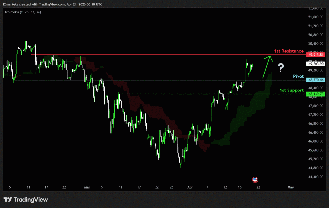Click the 46,000.00 price axis label

coord(316,141)
